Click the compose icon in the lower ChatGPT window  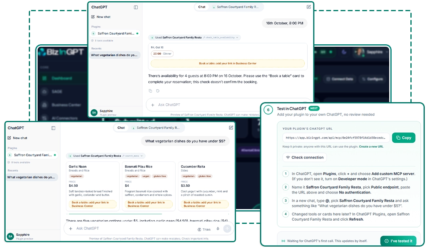point(231,128)
